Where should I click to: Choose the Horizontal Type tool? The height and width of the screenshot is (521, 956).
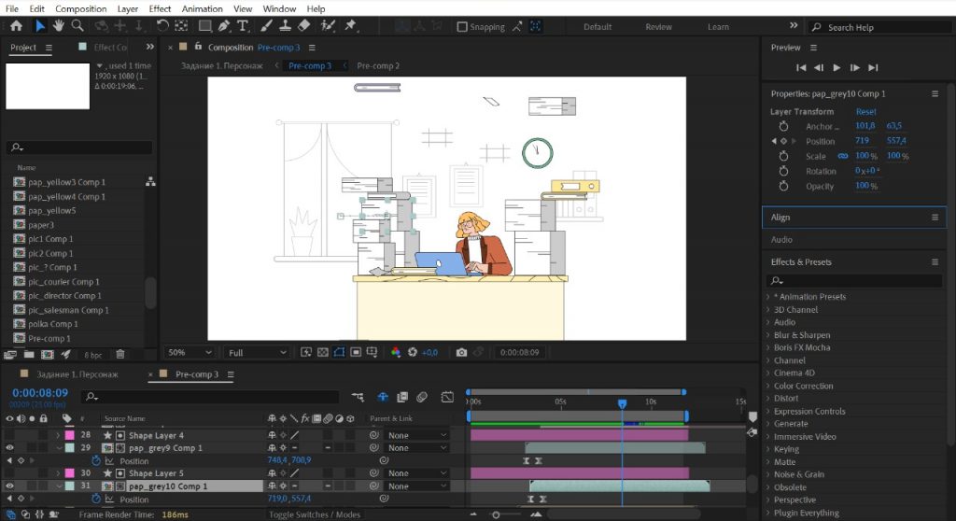(x=243, y=26)
